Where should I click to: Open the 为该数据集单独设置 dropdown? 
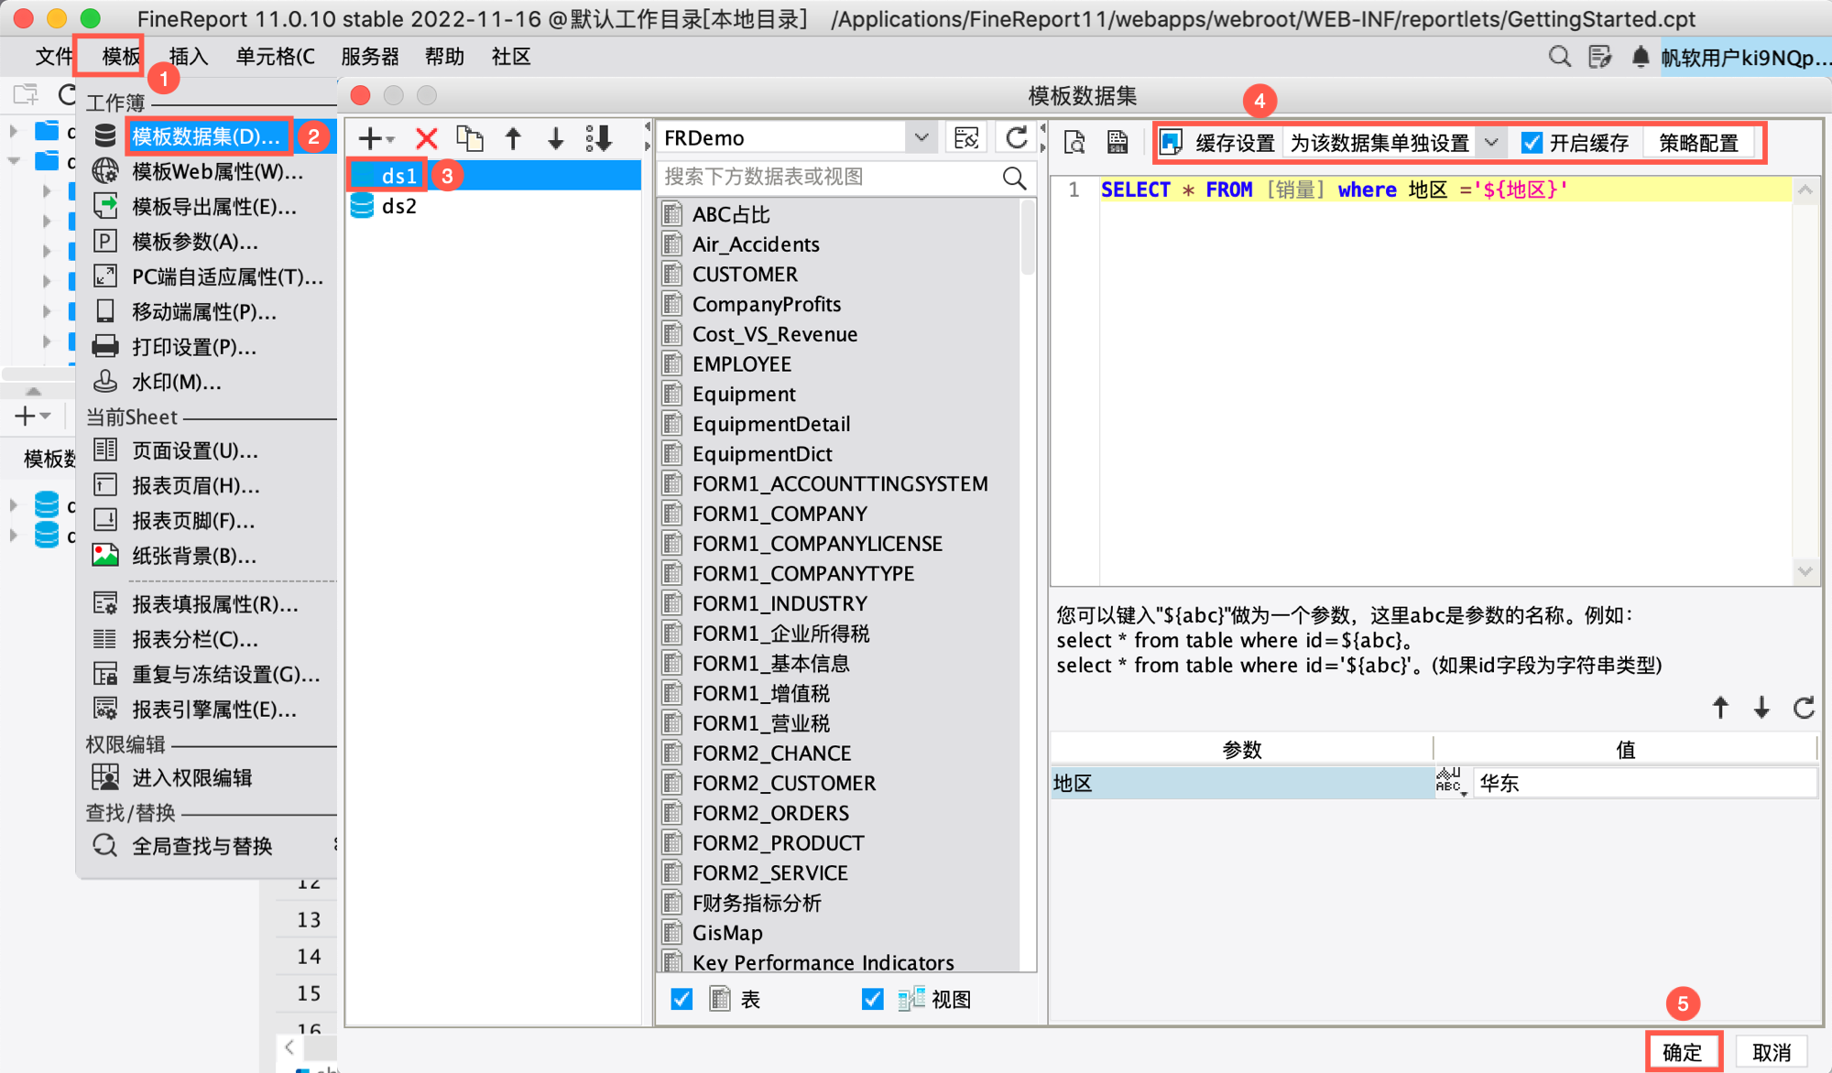(1491, 143)
